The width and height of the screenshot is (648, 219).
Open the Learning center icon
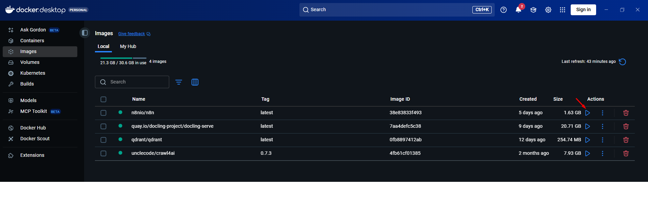pyautogui.click(x=533, y=10)
